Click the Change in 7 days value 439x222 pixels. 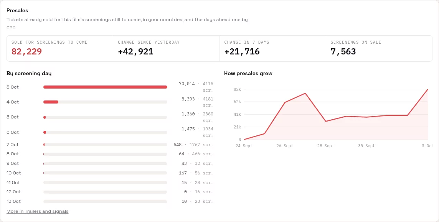[242, 51]
